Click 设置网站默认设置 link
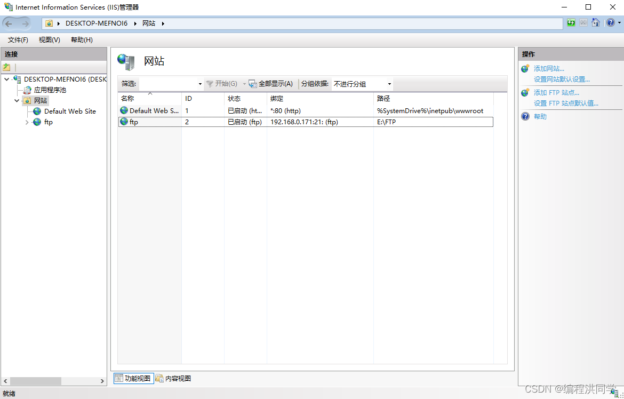Viewport: 624px width, 399px height. point(562,79)
